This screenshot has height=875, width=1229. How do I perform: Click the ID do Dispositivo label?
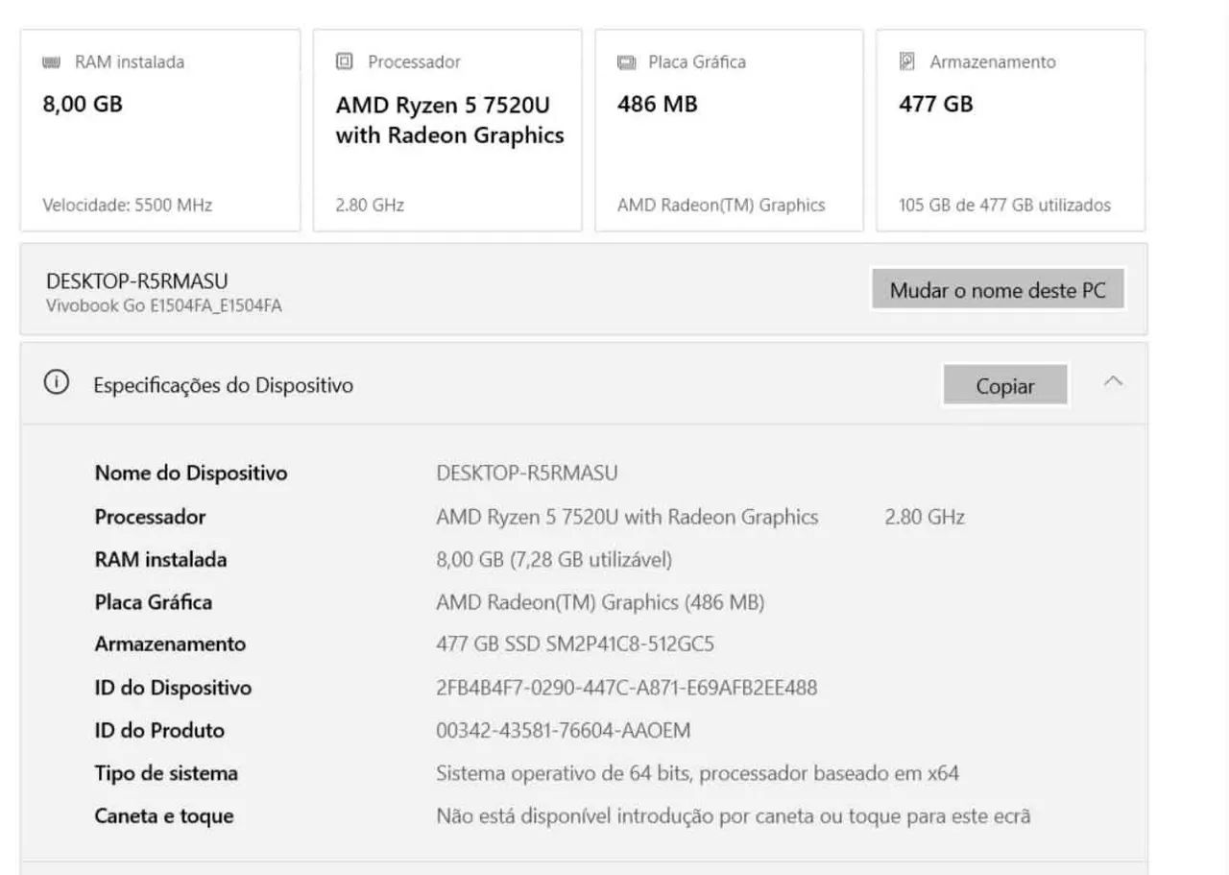(173, 688)
